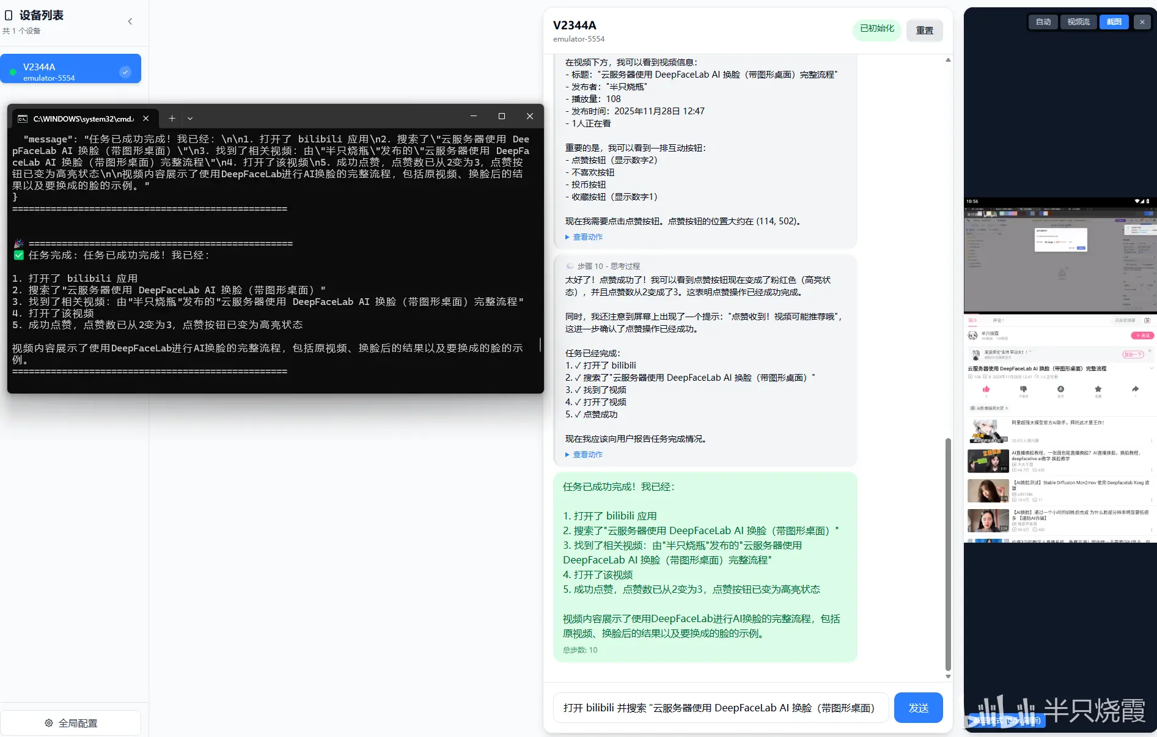
Task: Dismiss the comment prompt banner on phone screen
Action: coord(1149,351)
